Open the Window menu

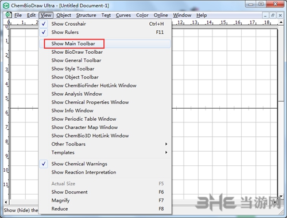tap(182, 15)
